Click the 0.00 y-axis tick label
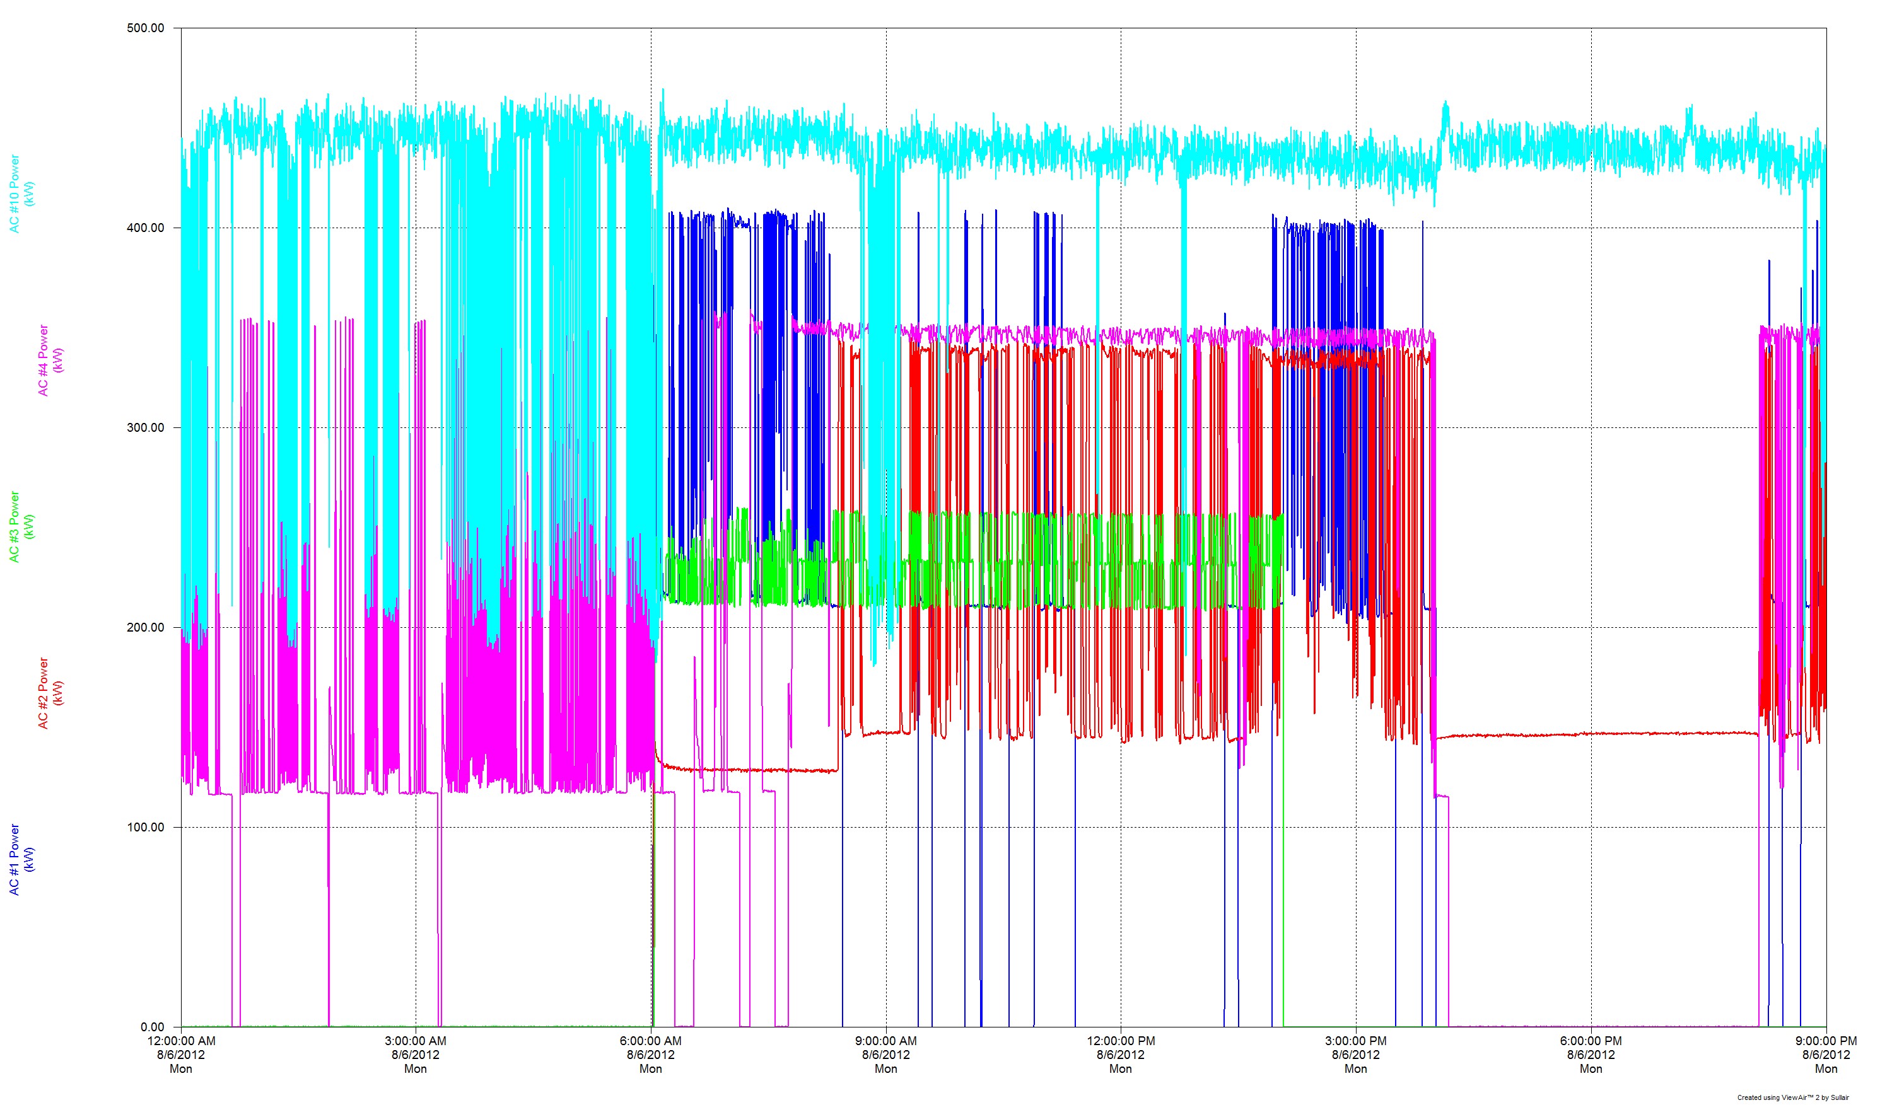 point(153,1027)
